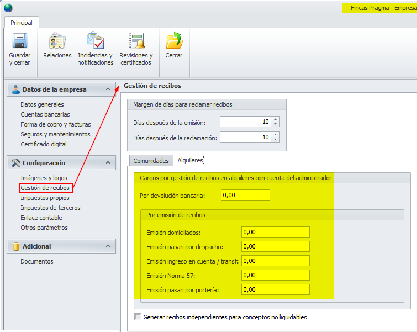Collapse the Adicional section

click(x=108, y=246)
